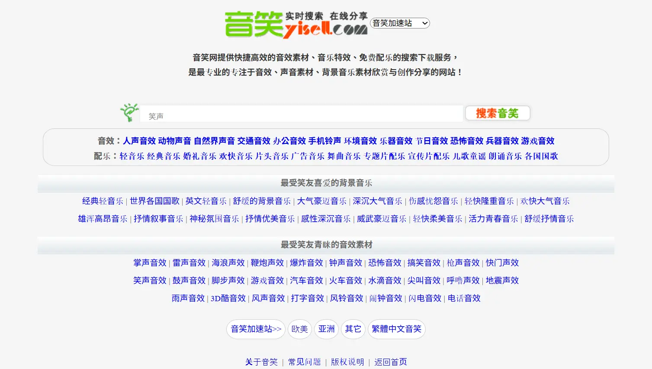Open the 掌声音效 link
Viewport: 652px width, 369px height.
[150, 263]
